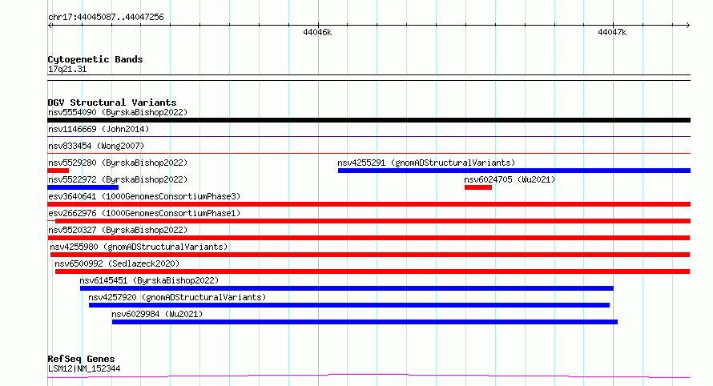The image size is (713, 386).
Task: Click the LSM12|NM_152344 gene label
Action: point(84,368)
